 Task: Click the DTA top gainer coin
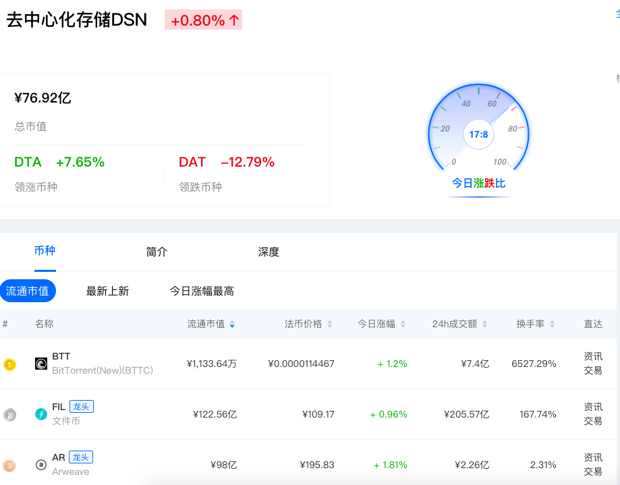[x=28, y=162]
